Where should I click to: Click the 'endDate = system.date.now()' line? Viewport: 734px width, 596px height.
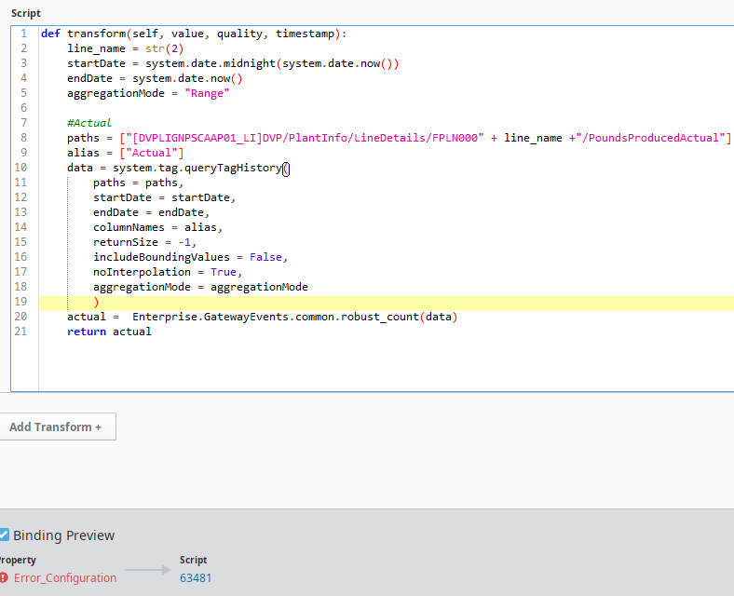coord(155,78)
